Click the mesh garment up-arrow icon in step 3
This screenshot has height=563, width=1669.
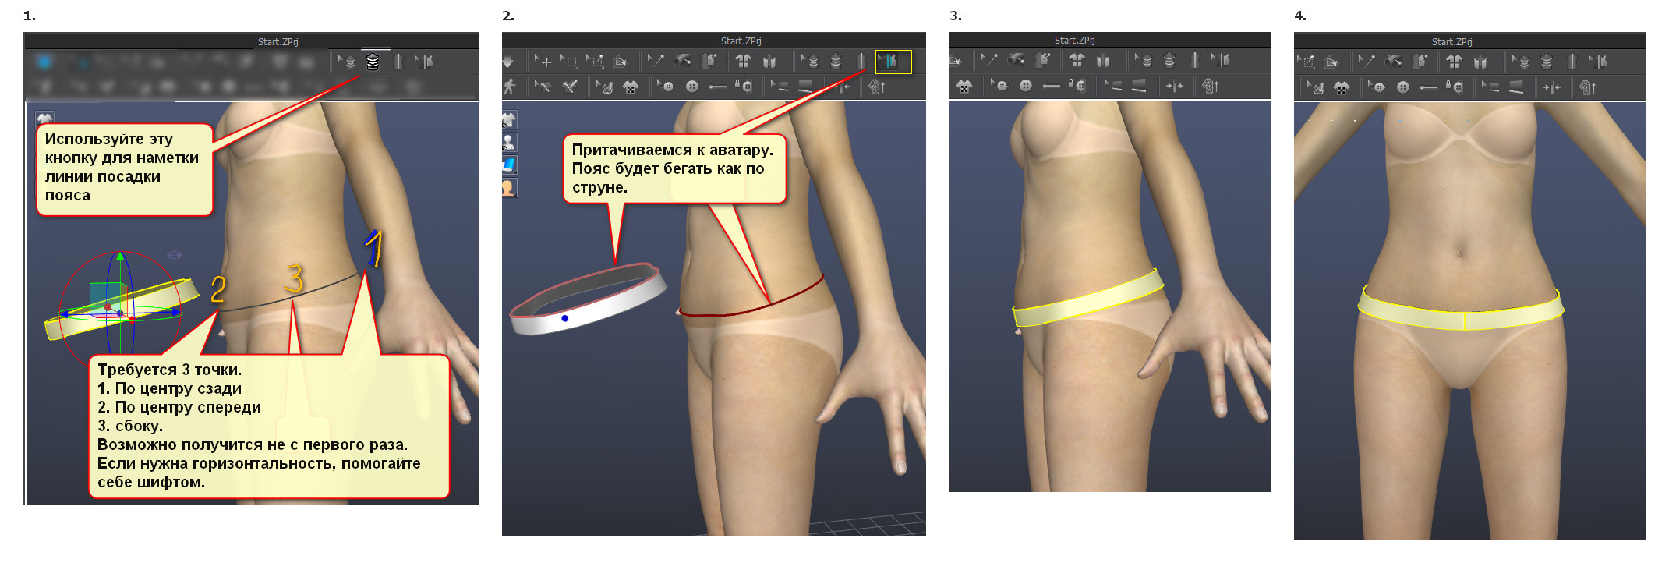pos(1211,86)
